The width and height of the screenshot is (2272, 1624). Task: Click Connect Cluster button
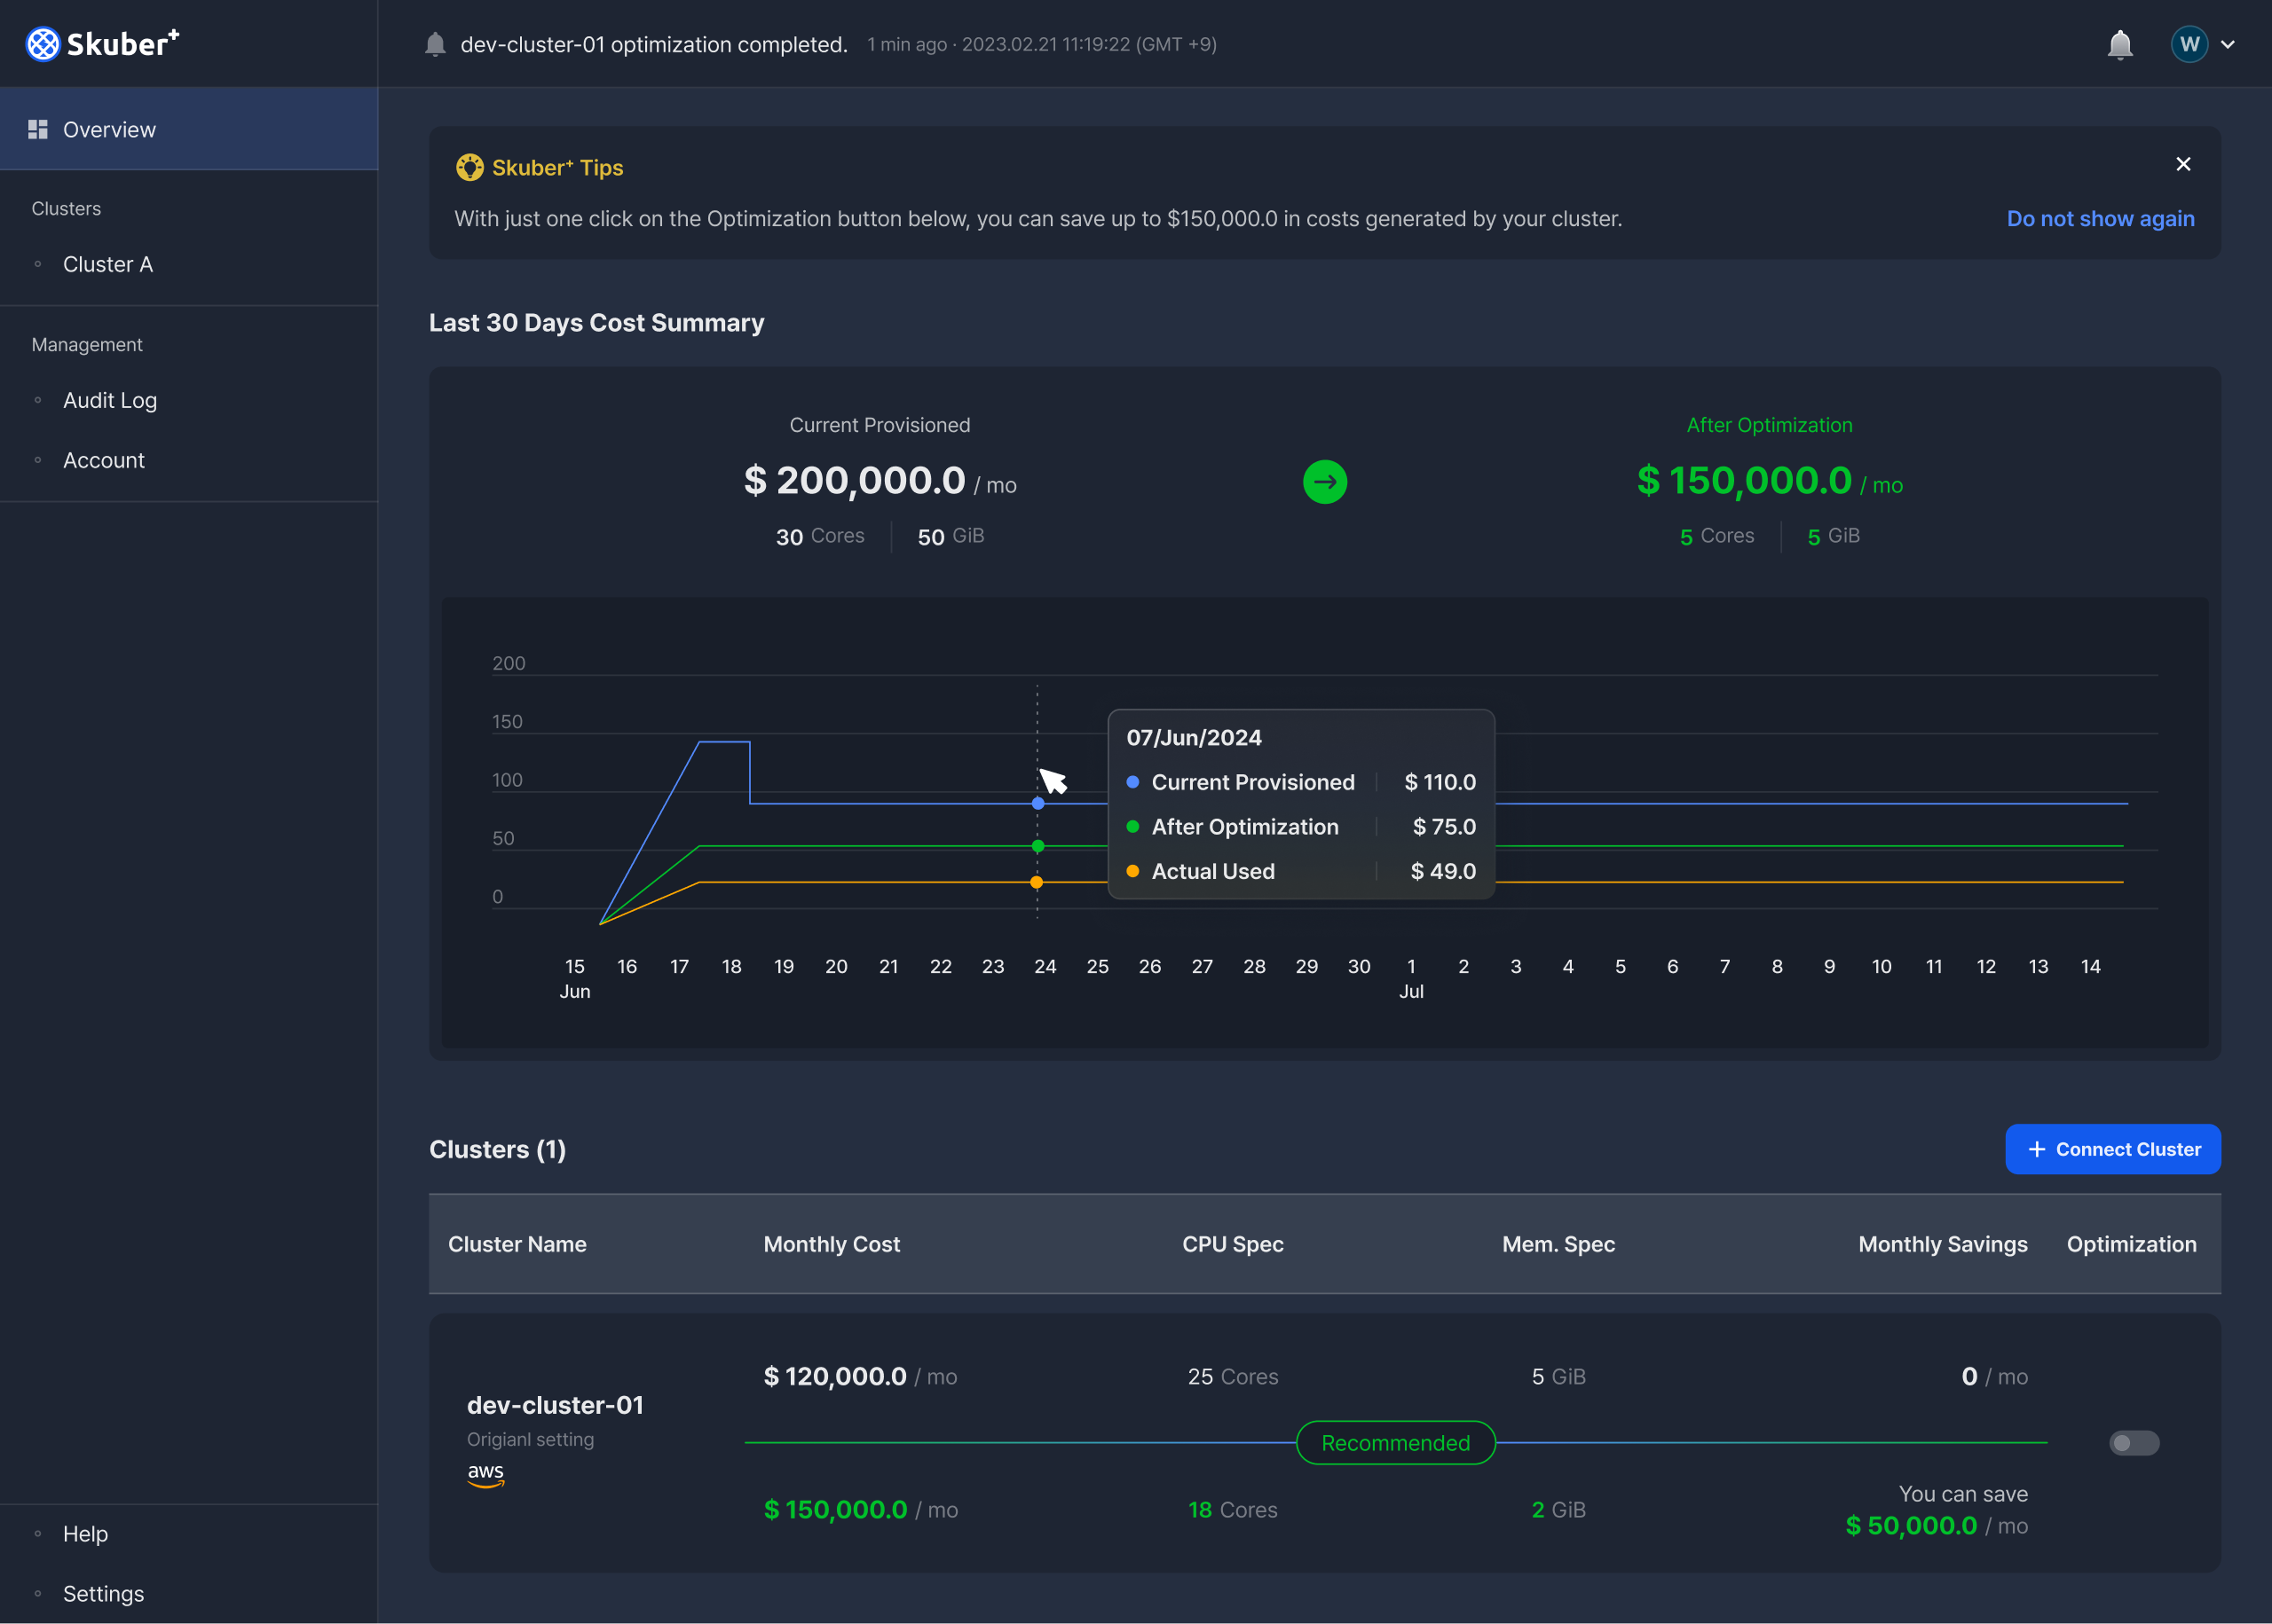pos(2112,1149)
